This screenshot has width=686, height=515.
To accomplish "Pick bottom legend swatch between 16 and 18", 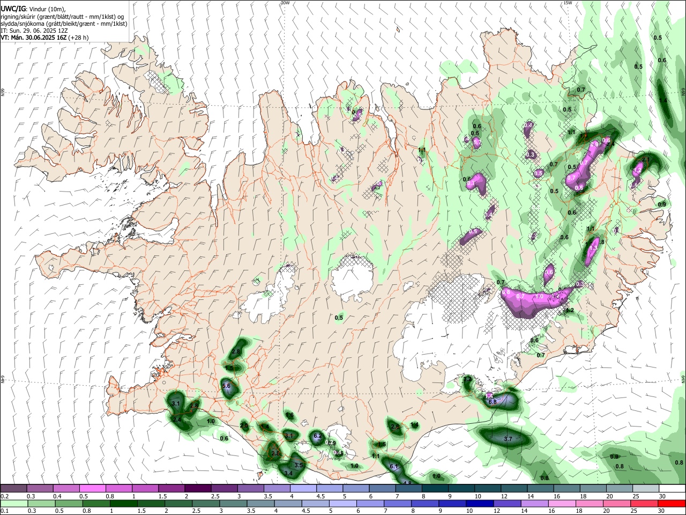I will (562, 503).
